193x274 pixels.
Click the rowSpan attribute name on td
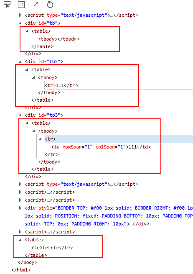(72, 147)
